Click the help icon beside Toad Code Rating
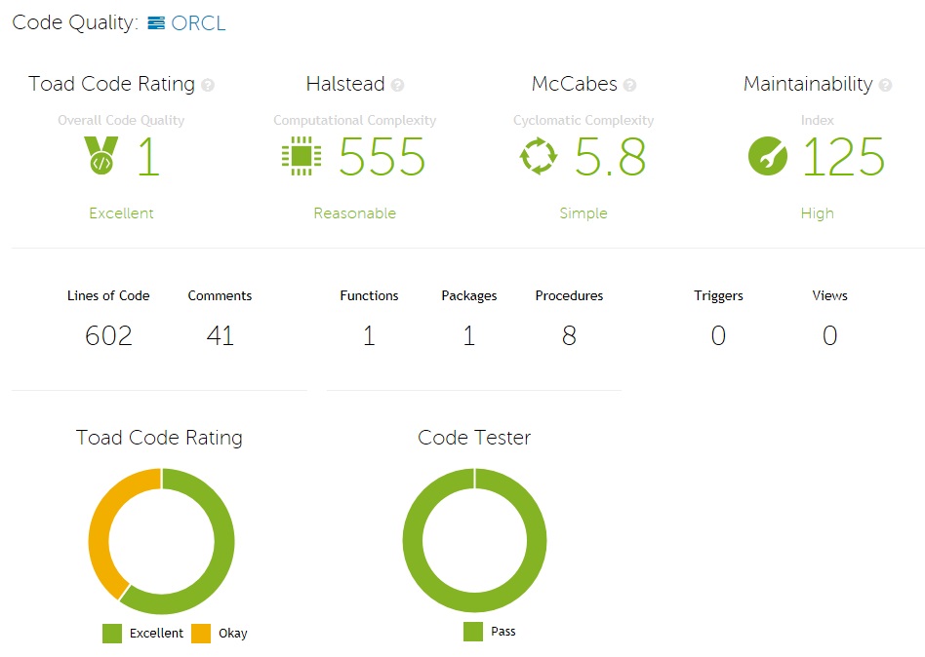The image size is (925, 657). pyautogui.click(x=208, y=86)
